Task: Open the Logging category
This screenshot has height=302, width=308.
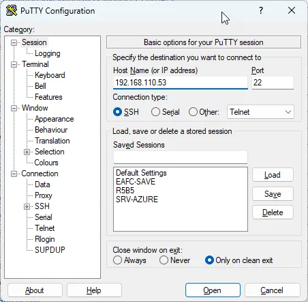Action: pos(48,53)
